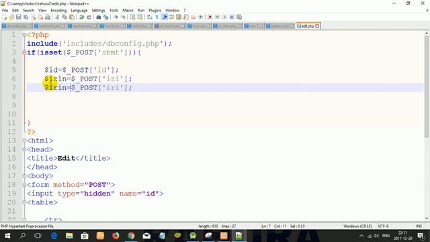
Task: Click the Close All toolbar icon
Action: pos(40,17)
